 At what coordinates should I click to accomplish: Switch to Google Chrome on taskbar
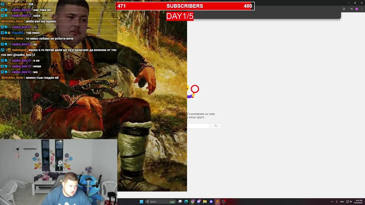pyautogui.click(x=192, y=202)
